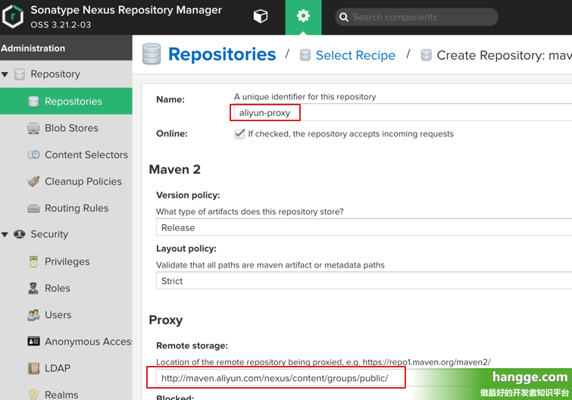Go back to Select Recipe breadcrumb
572x400 pixels.
point(355,55)
